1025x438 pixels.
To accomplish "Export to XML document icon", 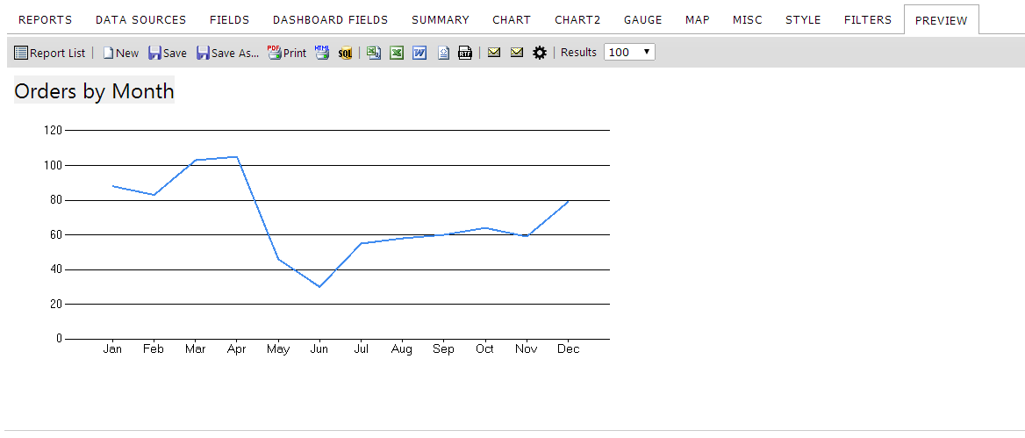I will (443, 53).
